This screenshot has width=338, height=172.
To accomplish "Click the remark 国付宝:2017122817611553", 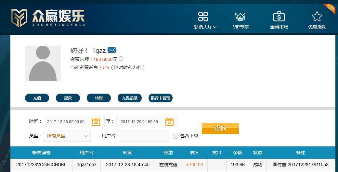I will pyautogui.click(x=301, y=165).
